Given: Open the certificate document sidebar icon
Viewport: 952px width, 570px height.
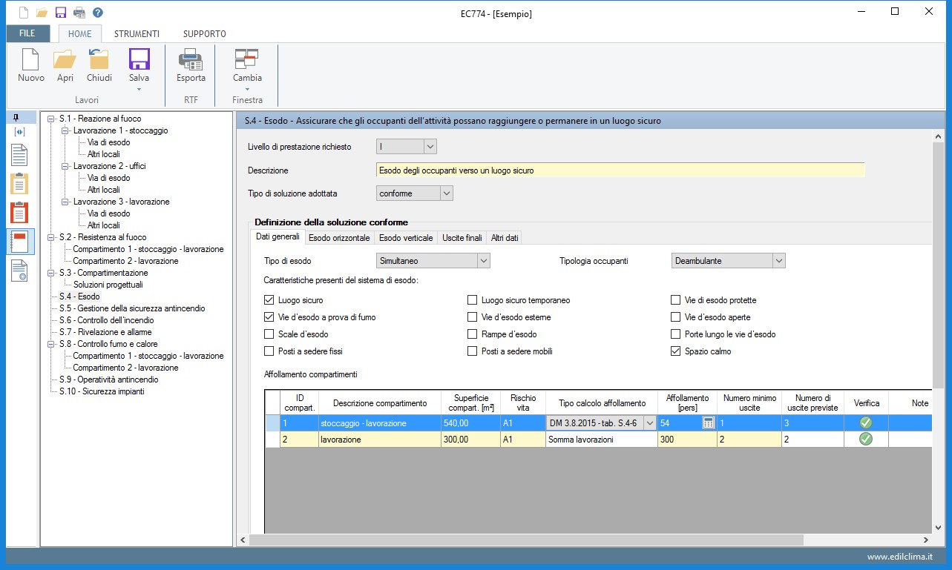Looking at the screenshot, I should (x=20, y=271).
